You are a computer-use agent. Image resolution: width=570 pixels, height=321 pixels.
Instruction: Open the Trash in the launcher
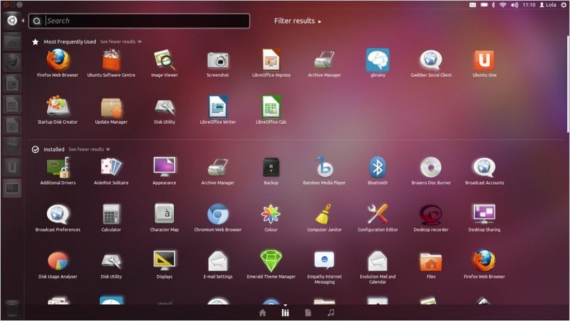point(12,308)
